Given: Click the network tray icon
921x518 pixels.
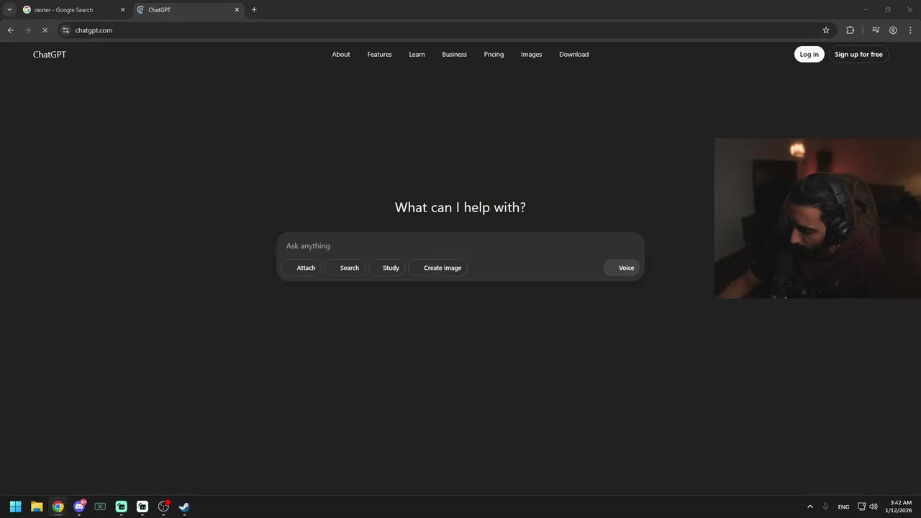Looking at the screenshot, I should click(x=862, y=506).
